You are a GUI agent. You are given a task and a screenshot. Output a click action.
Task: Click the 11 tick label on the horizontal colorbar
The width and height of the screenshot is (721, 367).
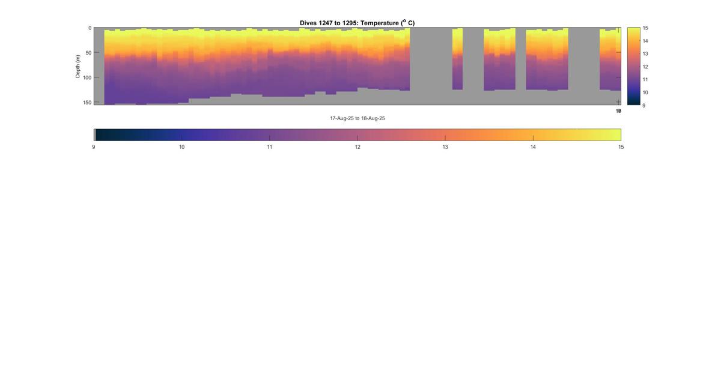[269, 147]
